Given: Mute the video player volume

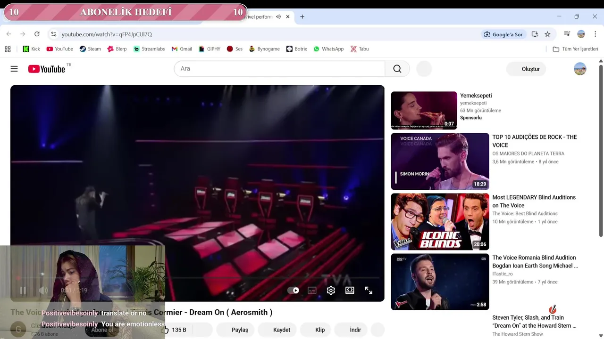Looking at the screenshot, I should click(43, 291).
